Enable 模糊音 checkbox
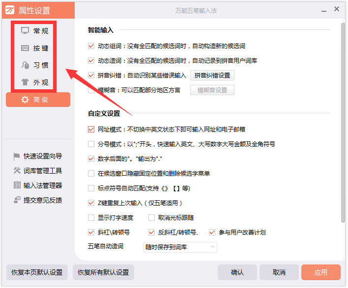Viewport: 348px width, 288px height. pyautogui.click(x=91, y=90)
